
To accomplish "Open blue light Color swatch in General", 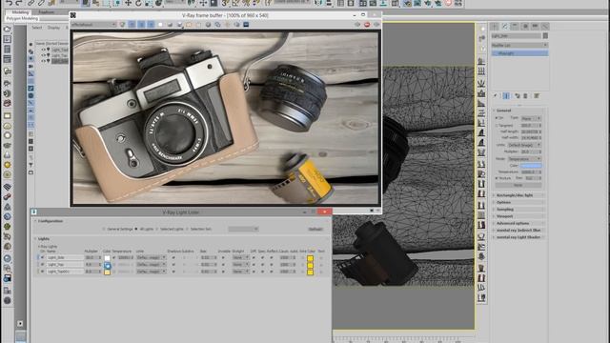I will click(531, 166).
